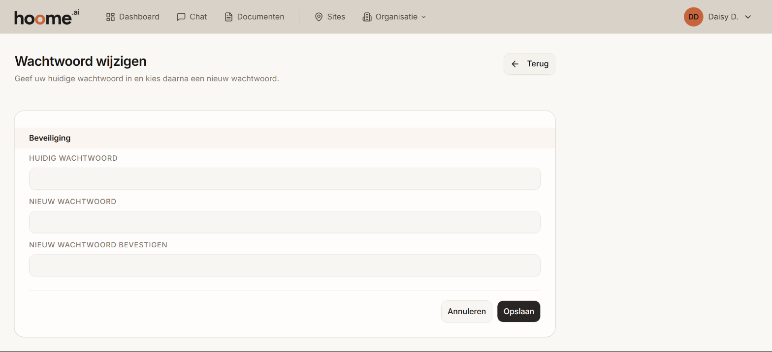Screen dimensions: 772x352
Task: Click the Organisatie building icon
Action: coord(367,17)
